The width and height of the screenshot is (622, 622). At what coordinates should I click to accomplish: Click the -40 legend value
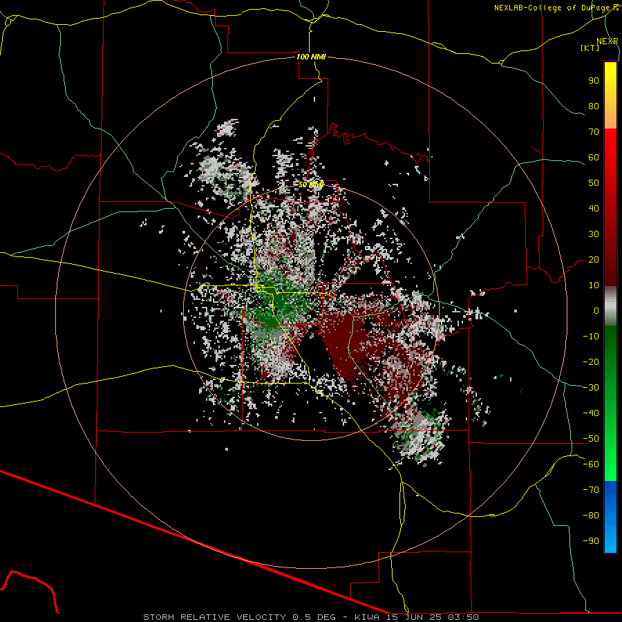pos(591,413)
